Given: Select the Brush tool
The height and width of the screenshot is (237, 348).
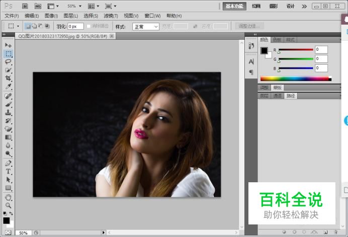Looking at the screenshot, I should coord(8,104).
